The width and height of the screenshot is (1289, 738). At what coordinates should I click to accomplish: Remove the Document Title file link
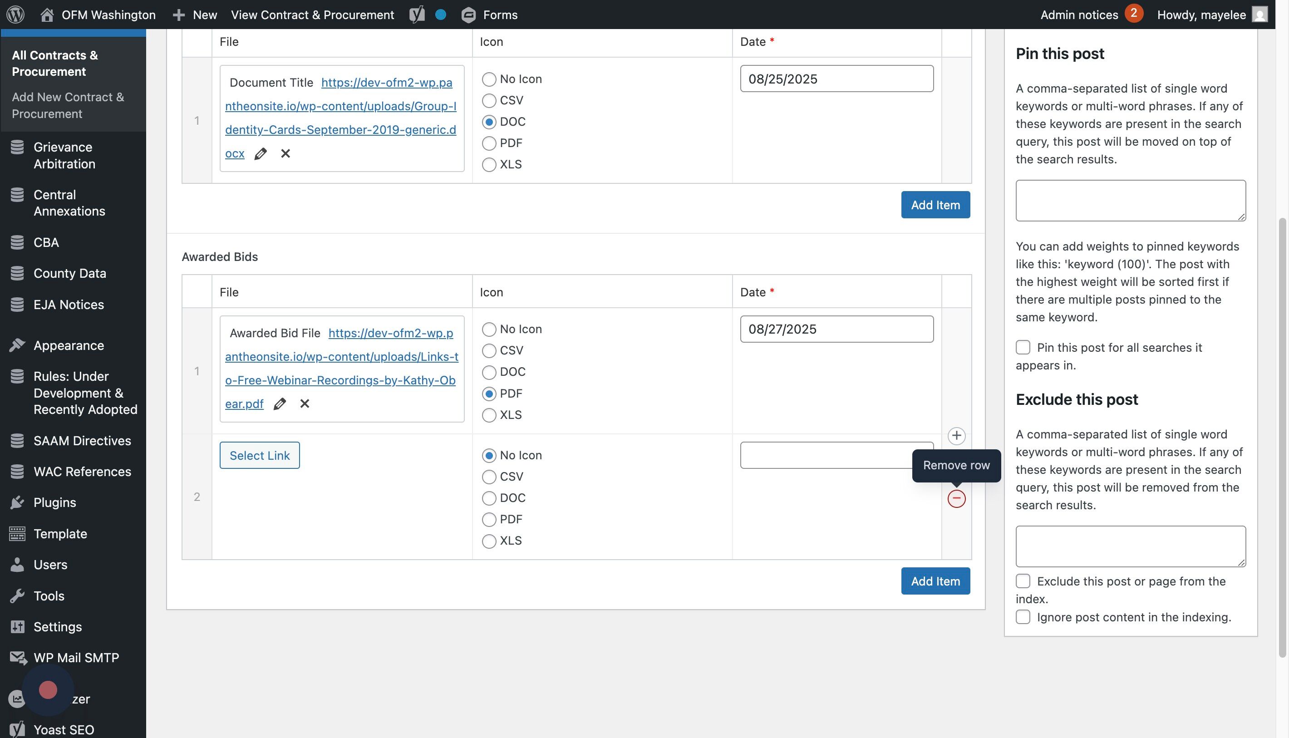click(285, 153)
